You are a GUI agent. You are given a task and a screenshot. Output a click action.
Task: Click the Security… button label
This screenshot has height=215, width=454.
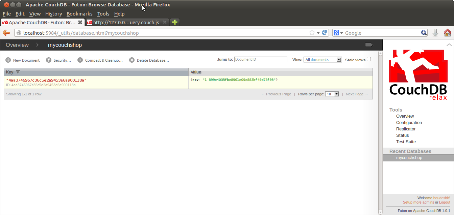(x=62, y=60)
